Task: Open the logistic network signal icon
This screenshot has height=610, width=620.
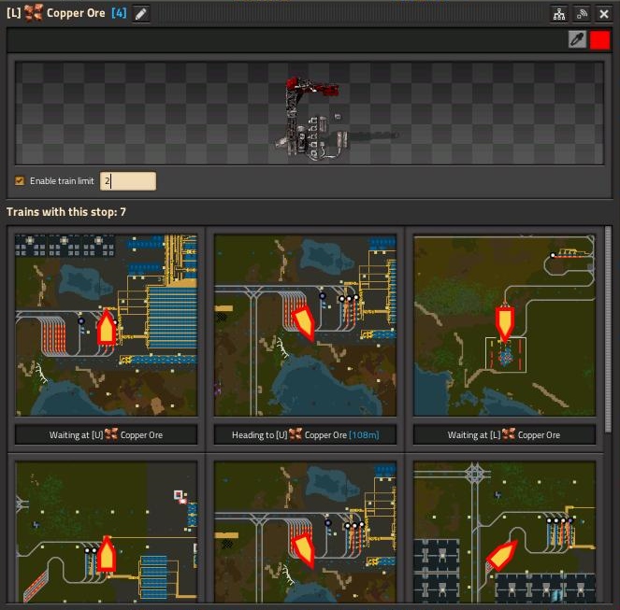Action: tap(582, 14)
